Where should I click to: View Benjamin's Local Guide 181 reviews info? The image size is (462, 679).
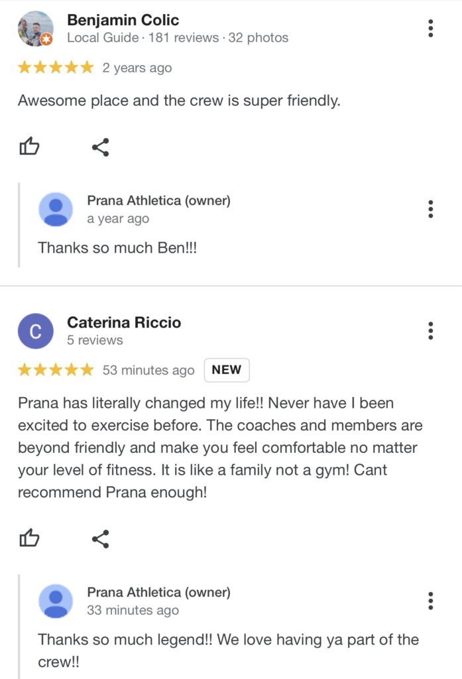pos(178,38)
